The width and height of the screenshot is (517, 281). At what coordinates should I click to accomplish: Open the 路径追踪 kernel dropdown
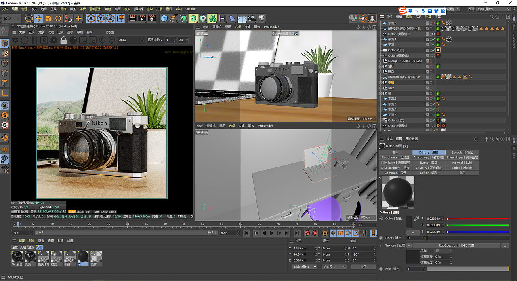[155, 40]
